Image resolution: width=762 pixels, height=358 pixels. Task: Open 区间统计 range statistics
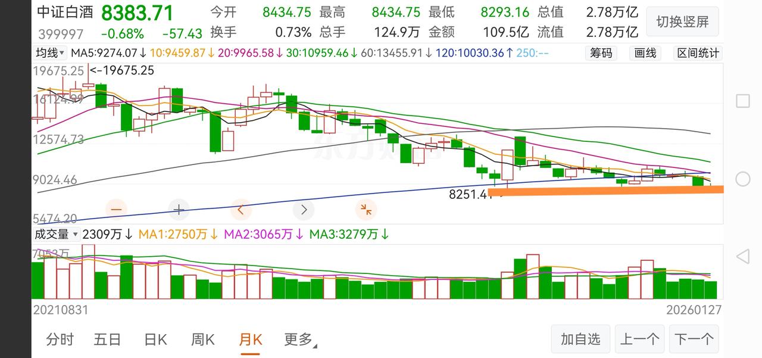(698, 53)
